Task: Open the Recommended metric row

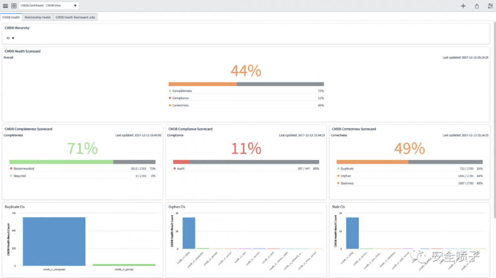Action: click(82, 169)
